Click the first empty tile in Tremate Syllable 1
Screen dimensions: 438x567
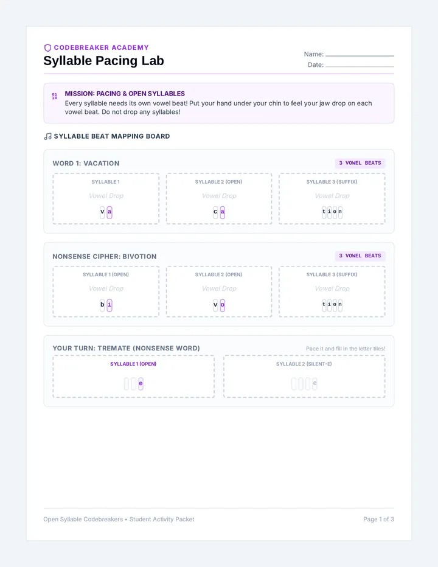coord(126,384)
